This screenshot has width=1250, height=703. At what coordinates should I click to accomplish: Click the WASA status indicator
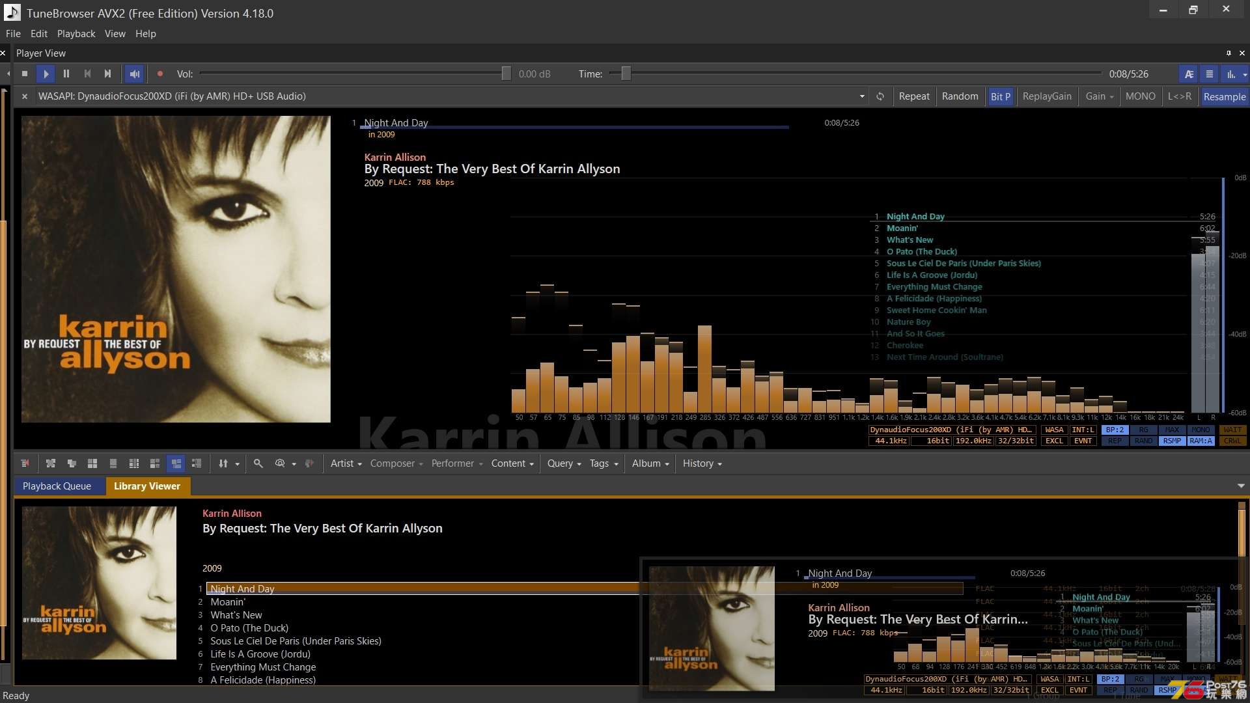(x=1053, y=430)
